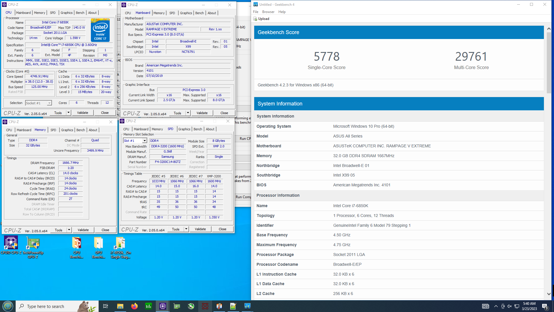Click Tools button in Memory window

tap(59, 230)
